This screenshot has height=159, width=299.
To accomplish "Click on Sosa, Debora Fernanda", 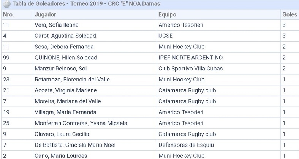I will (64, 47).
